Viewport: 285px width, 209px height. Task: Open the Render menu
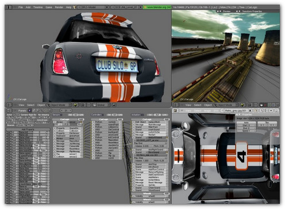coord(59,7)
